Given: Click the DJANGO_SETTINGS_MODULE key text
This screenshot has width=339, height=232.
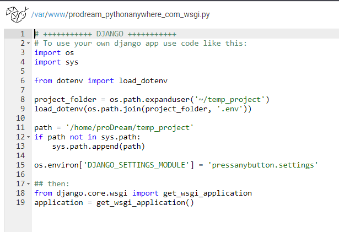Looking at the screenshot, I should pyautogui.click(x=136, y=165).
